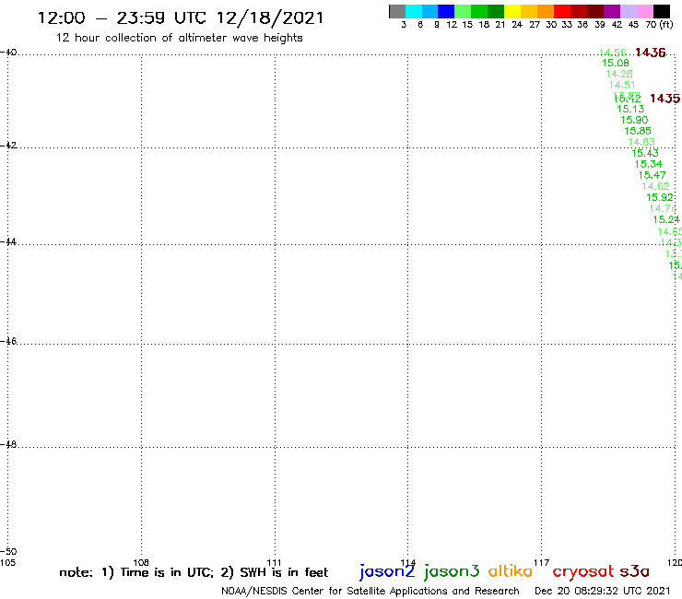Click the purple swatch in the color scale

(612, 11)
